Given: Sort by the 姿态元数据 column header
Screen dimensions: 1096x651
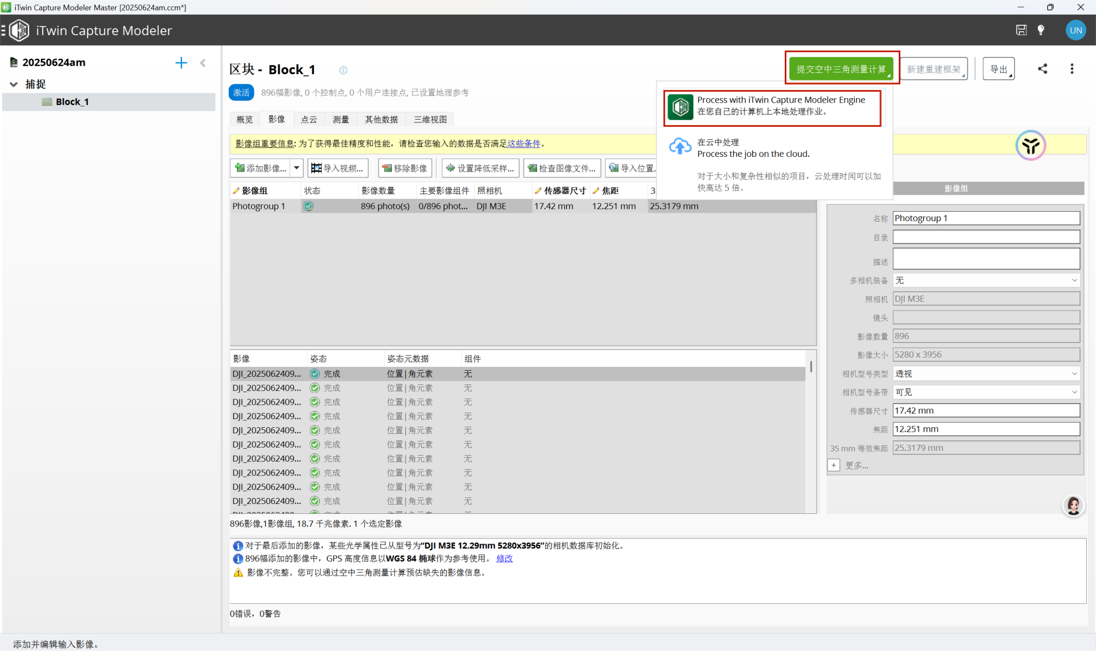Looking at the screenshot, I should 423,359.
